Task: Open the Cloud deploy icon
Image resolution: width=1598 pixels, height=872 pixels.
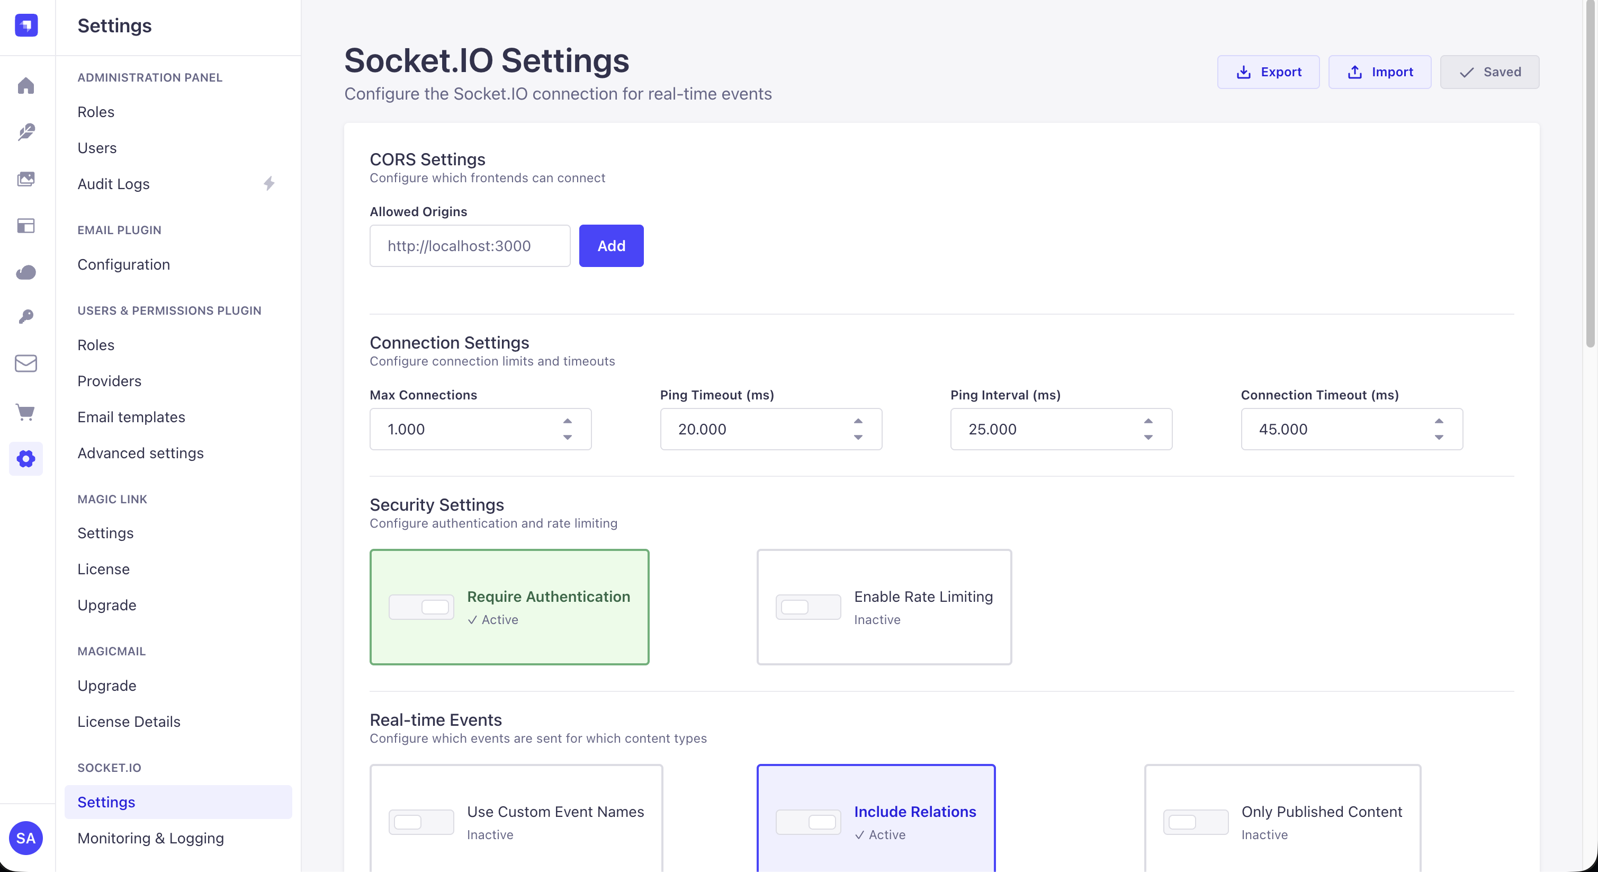Action: (x=26, y=272)
